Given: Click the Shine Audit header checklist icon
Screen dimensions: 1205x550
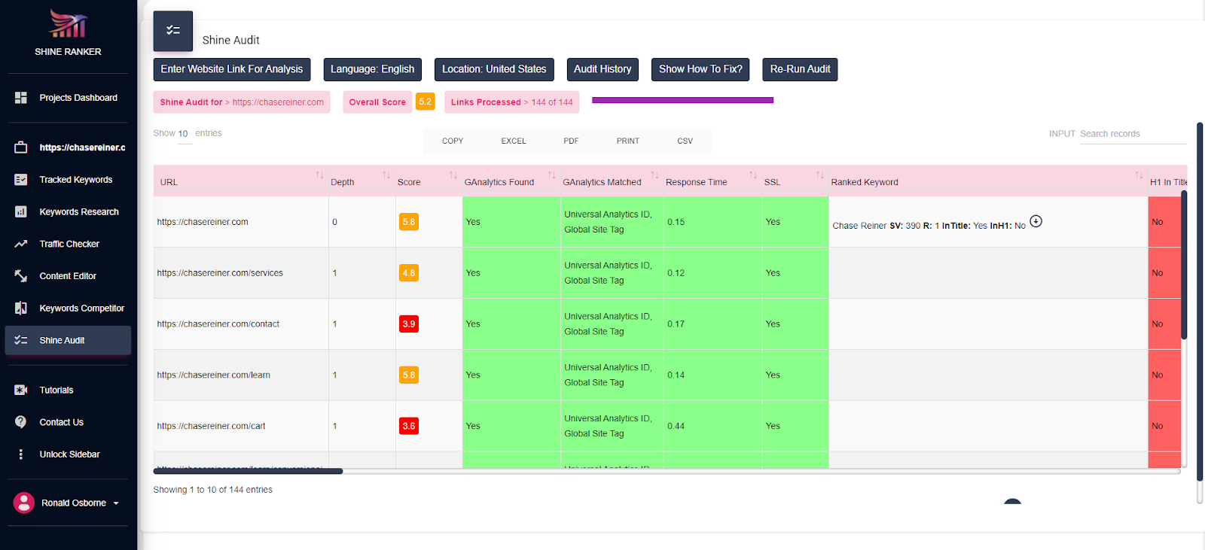Looking at the screenshot, I should [173, 31].
